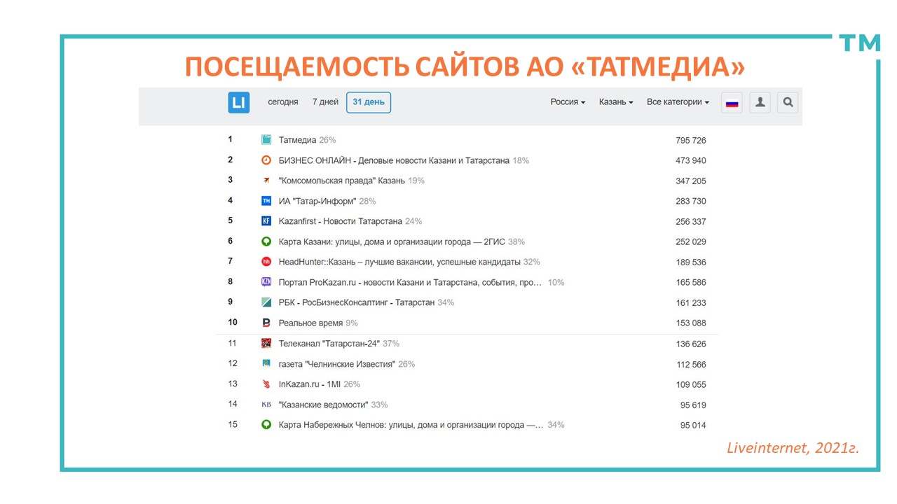Viewport: 897px width, 504px height.
Task: Expand the Россия country dropdown
Action: pyautogui.click(x=568, y=102)
